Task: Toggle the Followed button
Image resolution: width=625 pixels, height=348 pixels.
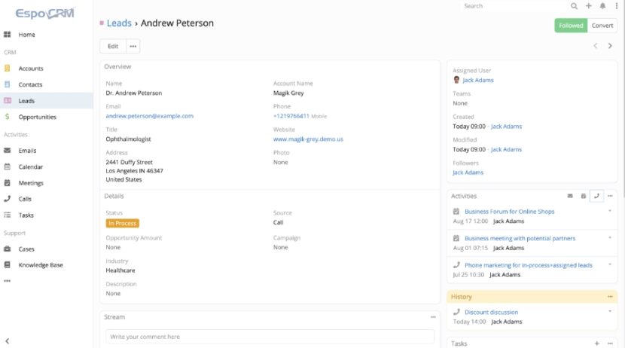Action: 570,26
